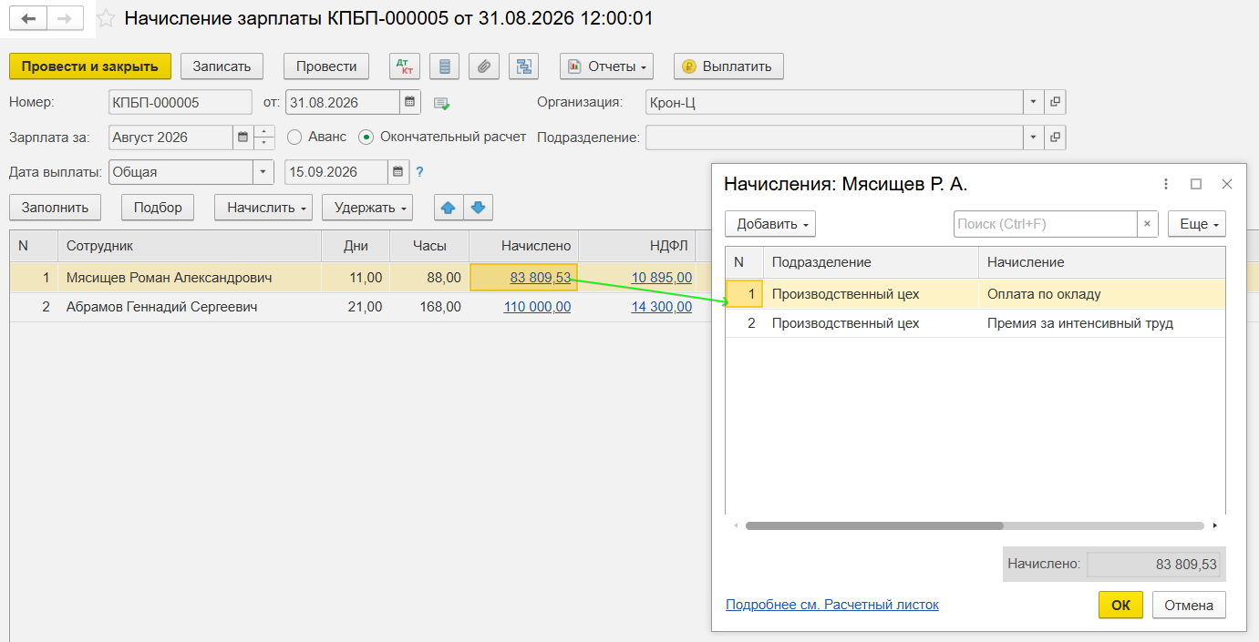This screenshot has height=642, width=1259.
Task: Click the Записать button
Action: [x=222, y=66]
